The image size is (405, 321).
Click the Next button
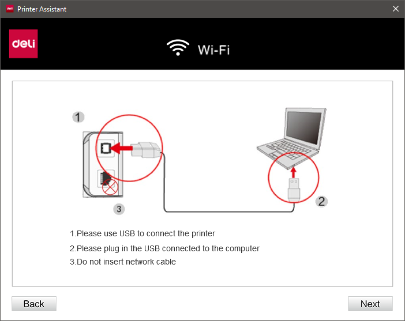(370, 304)
